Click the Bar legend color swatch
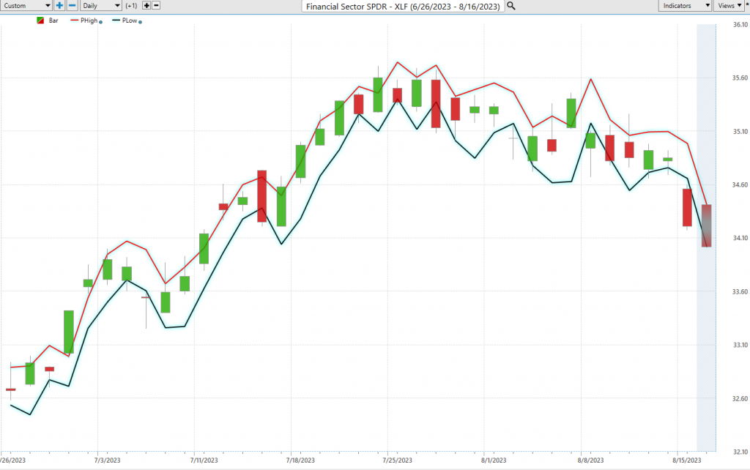750x470 pixels. click(40, 20)
